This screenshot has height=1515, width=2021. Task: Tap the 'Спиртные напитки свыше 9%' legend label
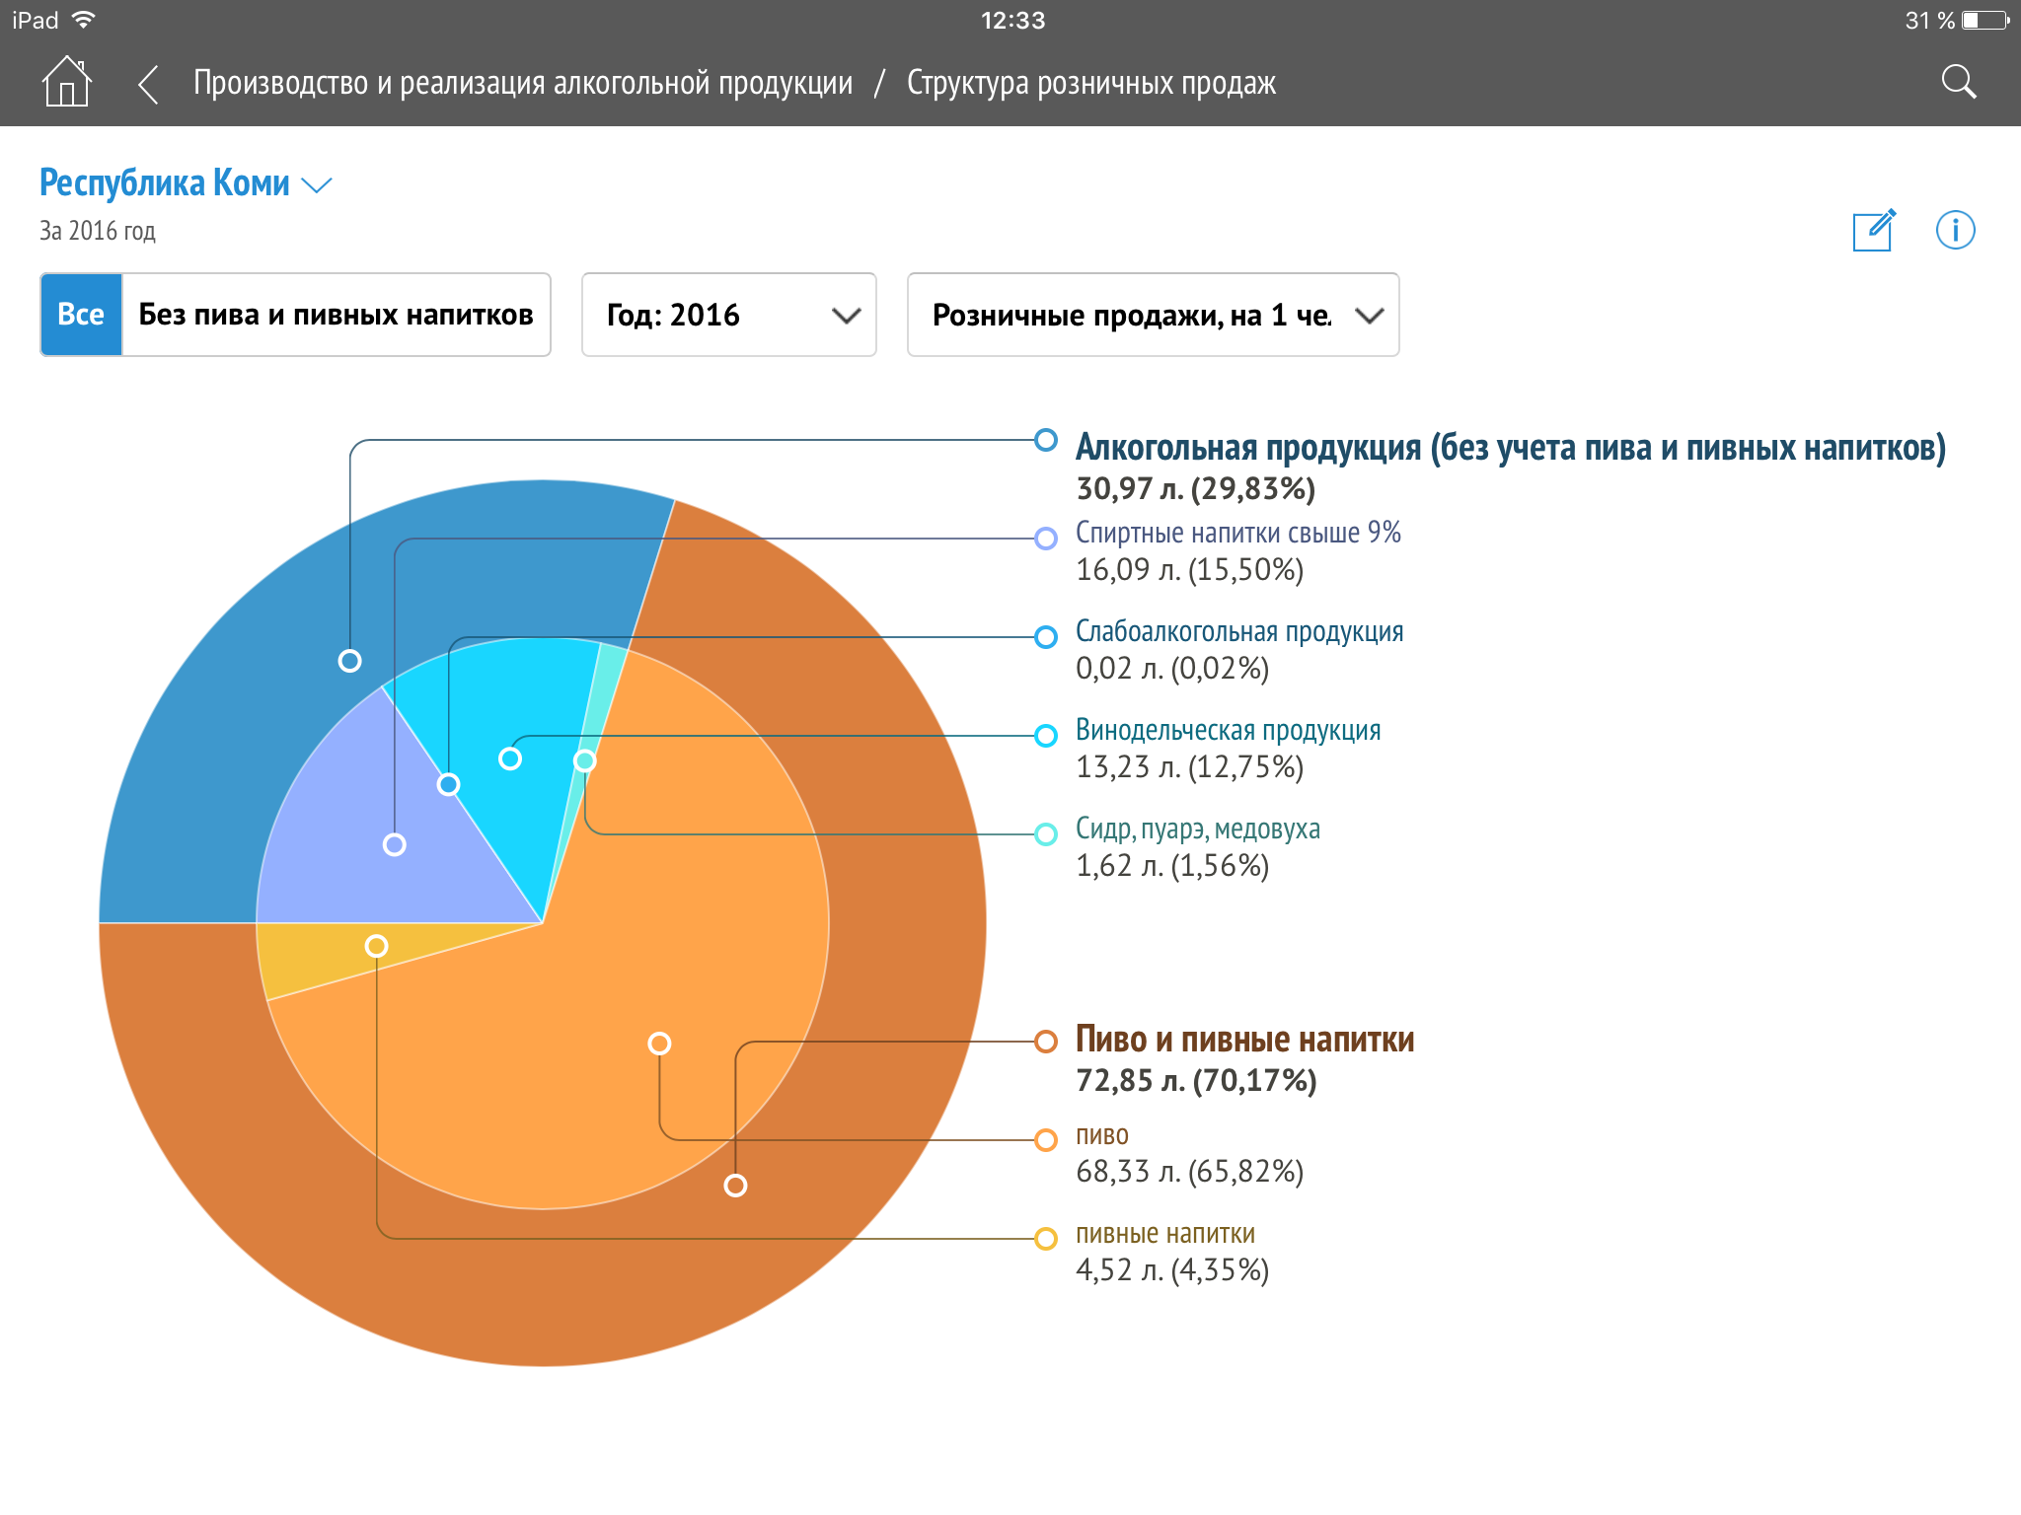pos(1237,533)
